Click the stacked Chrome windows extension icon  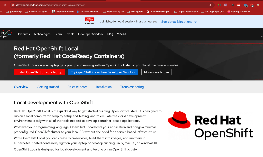258,5
